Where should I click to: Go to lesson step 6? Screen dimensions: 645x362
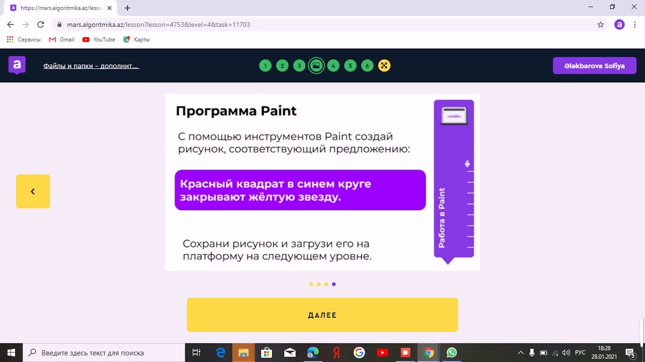pos(367,66)
